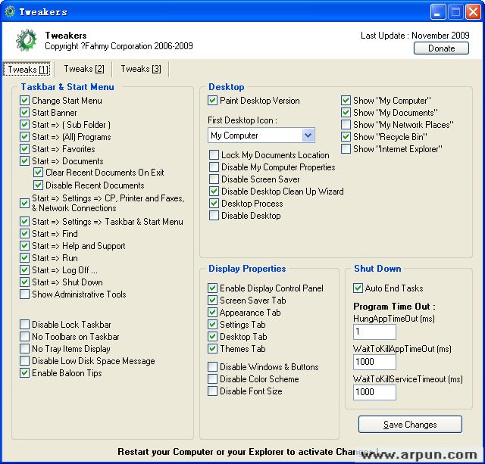
Task: Check Disable Windows & Buttons
Action: [212, 366]
